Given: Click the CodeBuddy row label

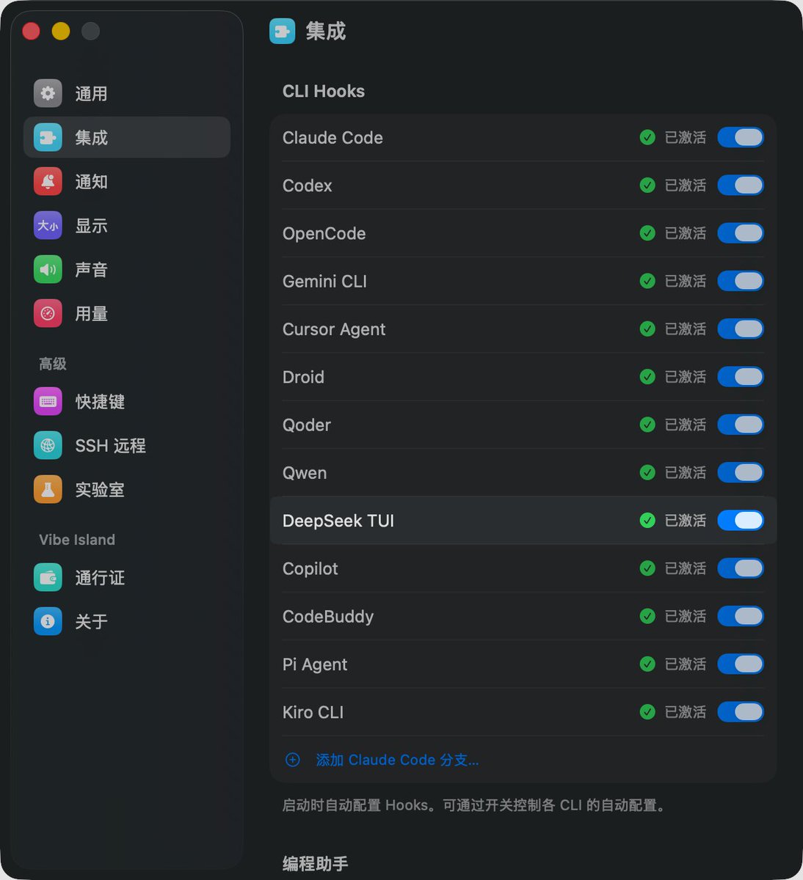Looking at the screenshot, I should 328,617.
